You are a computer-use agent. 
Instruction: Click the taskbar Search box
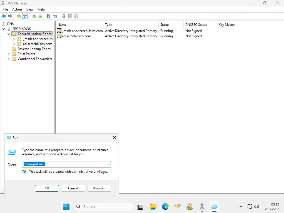tap(104, 207)
